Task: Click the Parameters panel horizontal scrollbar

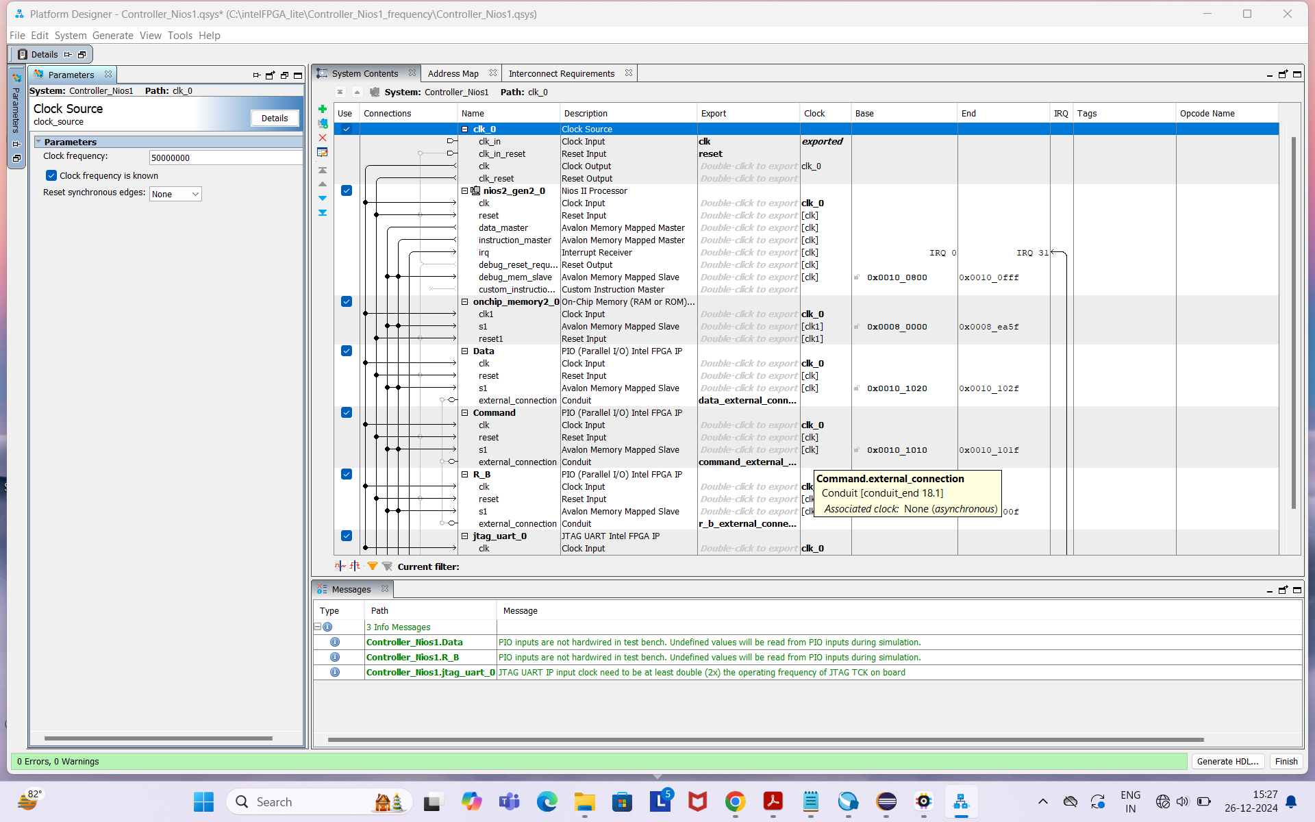Action: click(158, 738)
